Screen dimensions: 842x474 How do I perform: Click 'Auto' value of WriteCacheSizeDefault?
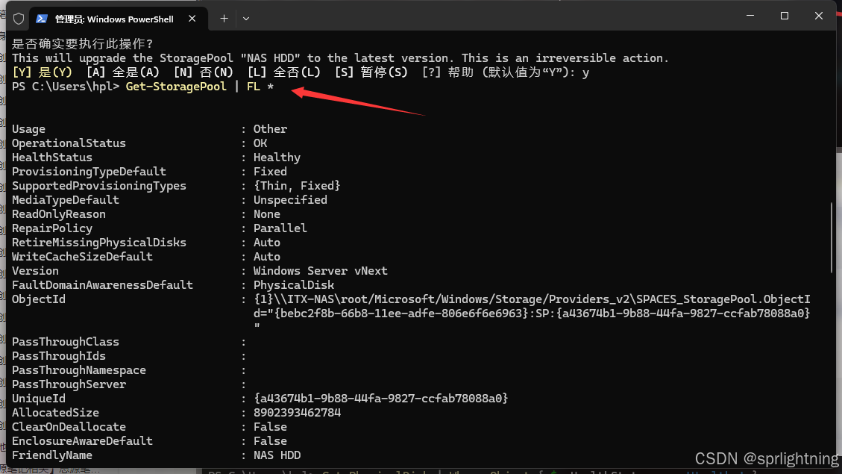(x=267, y=256)
